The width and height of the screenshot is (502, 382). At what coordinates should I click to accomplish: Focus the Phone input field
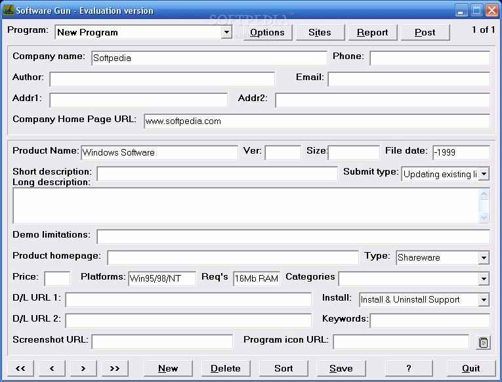pyautogui.click(x=430, y=58)
